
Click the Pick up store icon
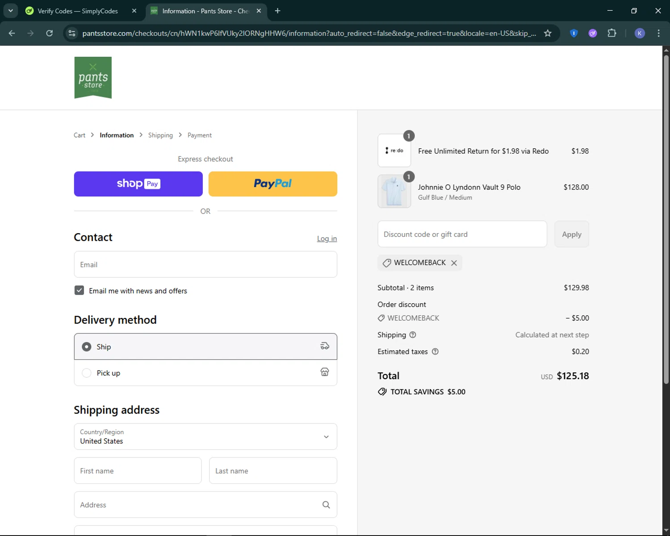325,372
